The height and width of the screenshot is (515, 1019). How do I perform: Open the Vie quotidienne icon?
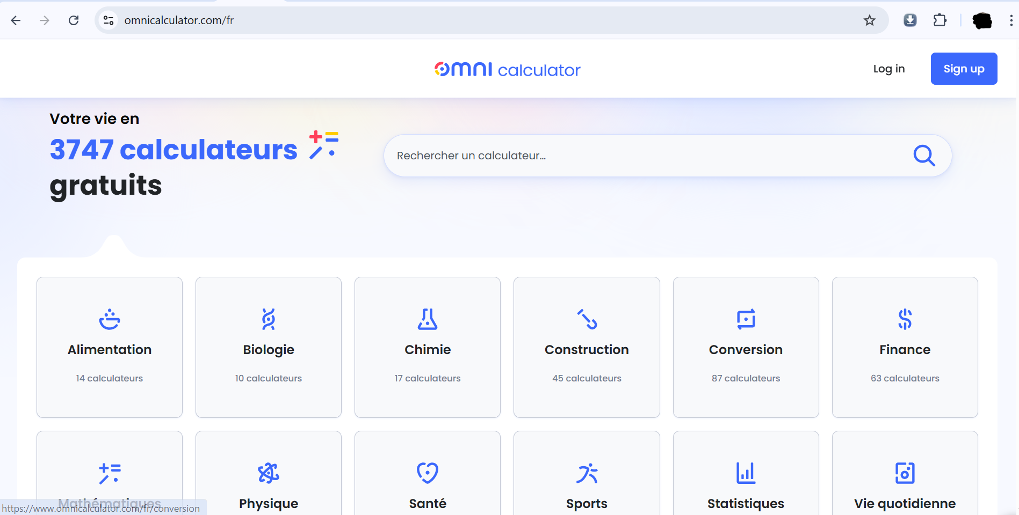coord(905,473)
